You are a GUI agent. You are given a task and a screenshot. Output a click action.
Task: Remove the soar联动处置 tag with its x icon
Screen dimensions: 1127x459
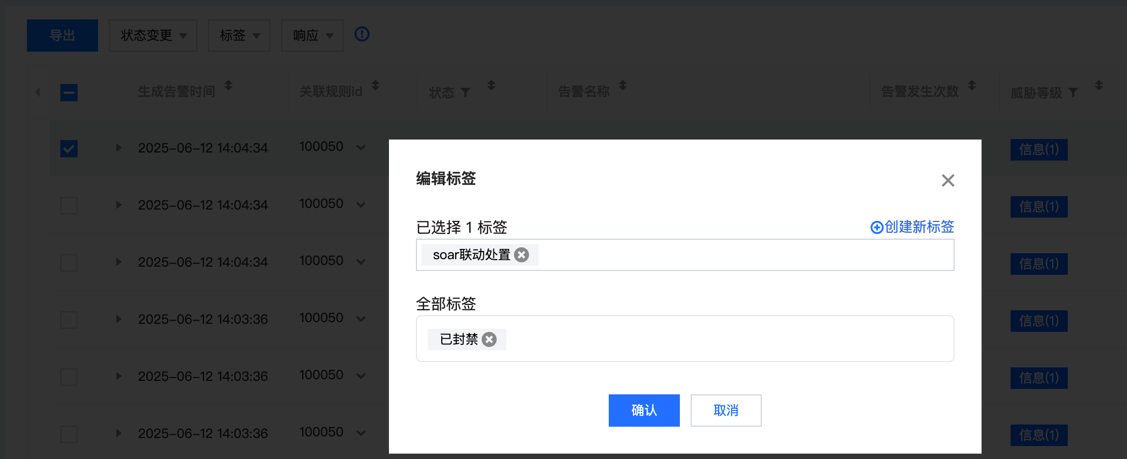coord(521,255)
